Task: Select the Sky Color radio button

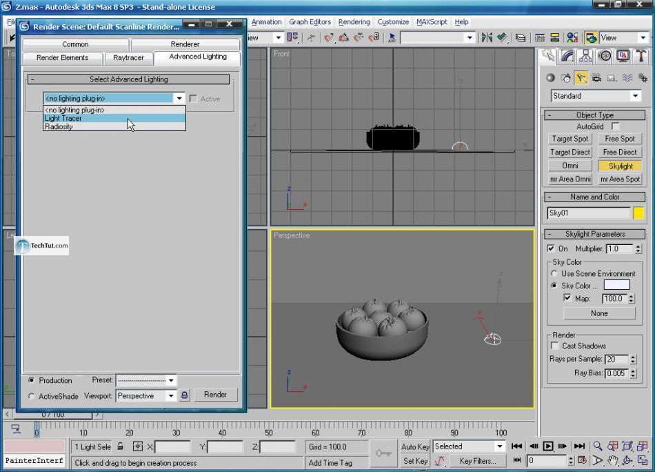Action: tap(554, 286)
